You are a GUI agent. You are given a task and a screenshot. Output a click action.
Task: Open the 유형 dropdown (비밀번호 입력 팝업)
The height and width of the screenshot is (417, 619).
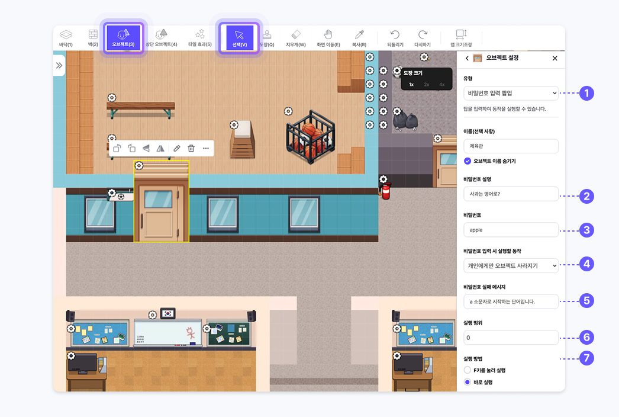coord(511,93)
